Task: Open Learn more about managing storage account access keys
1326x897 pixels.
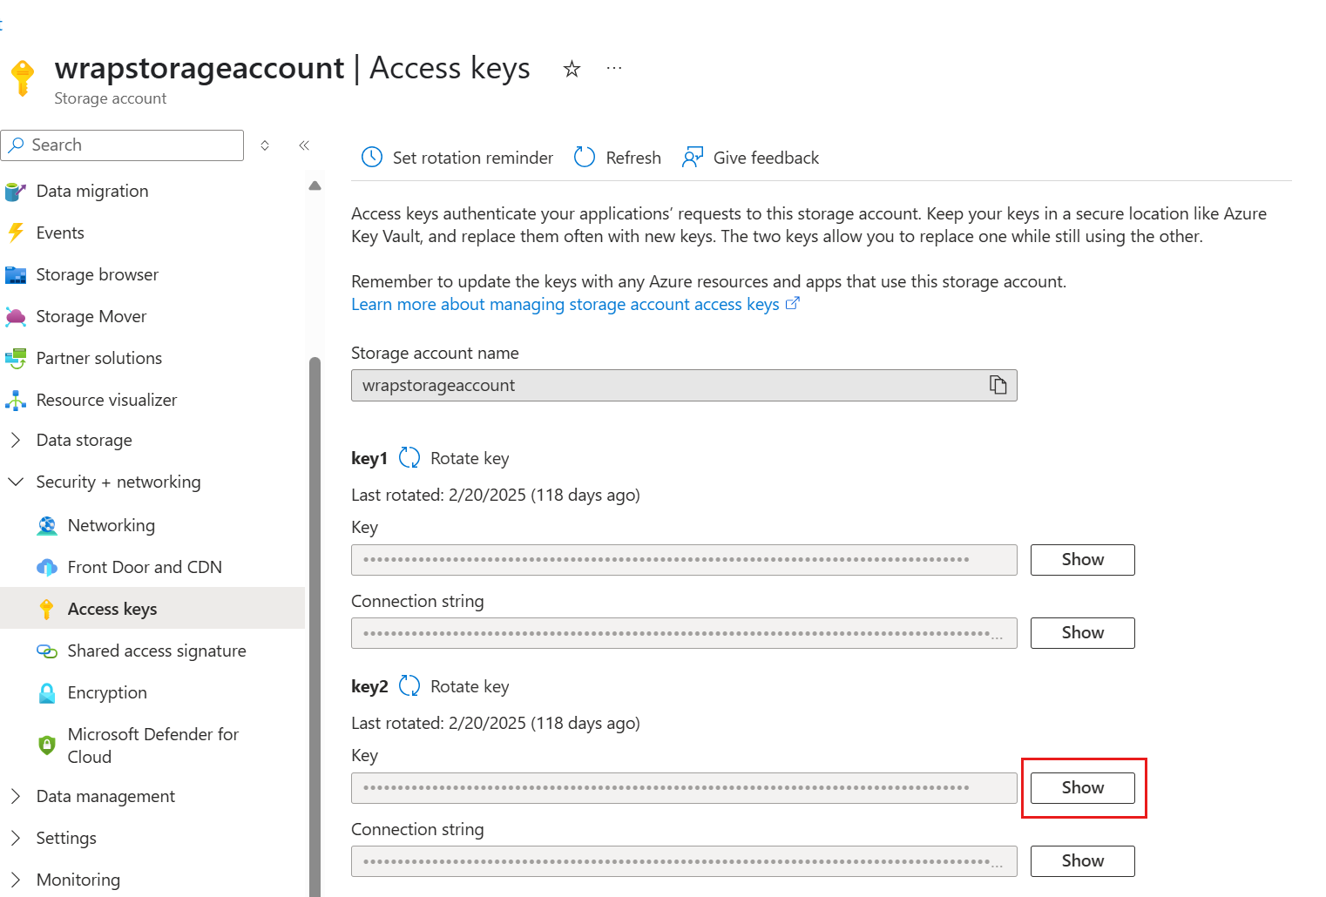Action: tap(565, 304)
